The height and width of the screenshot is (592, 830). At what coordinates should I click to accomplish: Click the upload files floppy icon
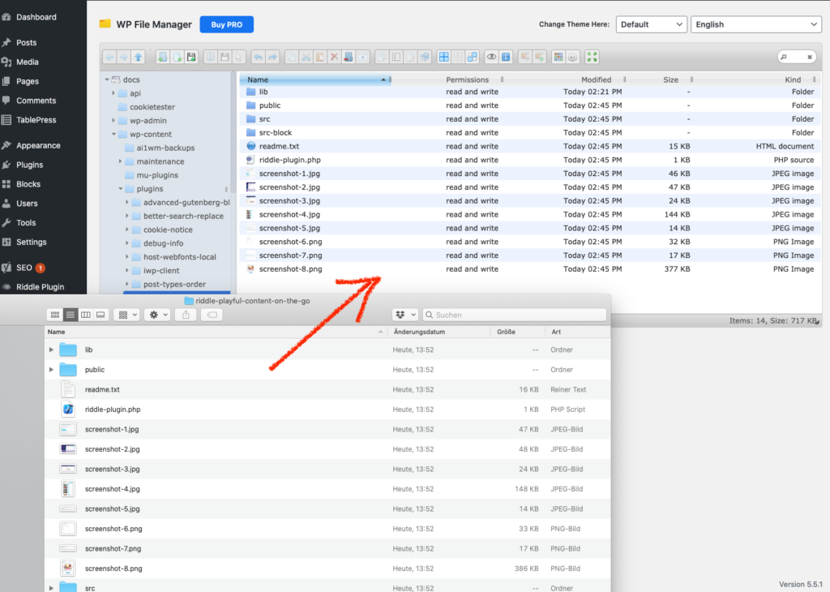click(x=191, y=58)
